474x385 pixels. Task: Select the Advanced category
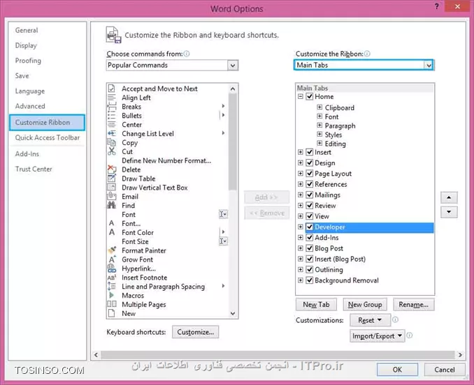30,106
